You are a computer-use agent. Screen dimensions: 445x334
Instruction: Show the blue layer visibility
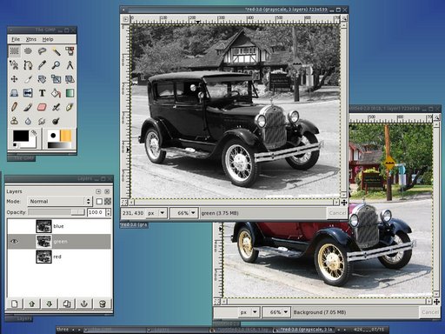[x=14, y=226]
